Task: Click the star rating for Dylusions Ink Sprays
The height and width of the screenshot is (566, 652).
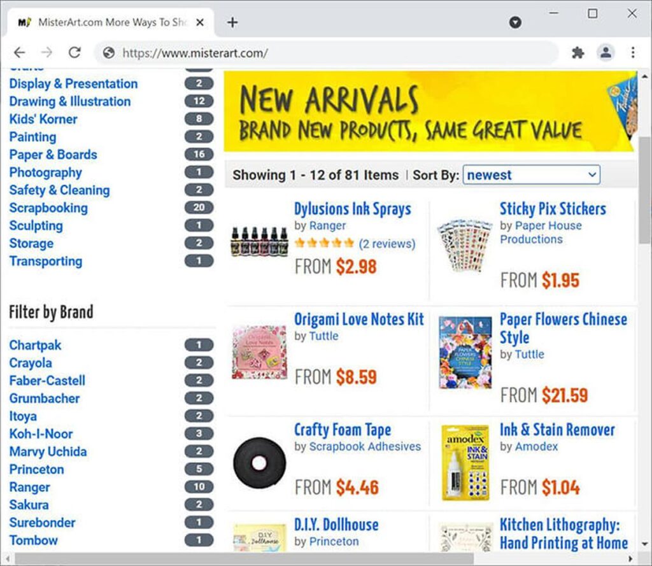Action: [x=324, y=243]
